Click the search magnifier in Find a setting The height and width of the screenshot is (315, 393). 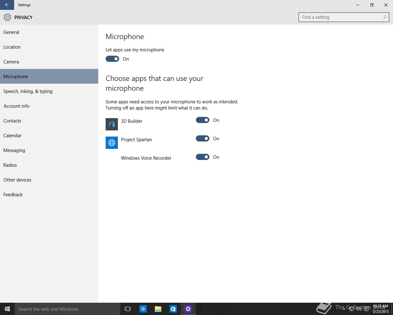[385, 17]
